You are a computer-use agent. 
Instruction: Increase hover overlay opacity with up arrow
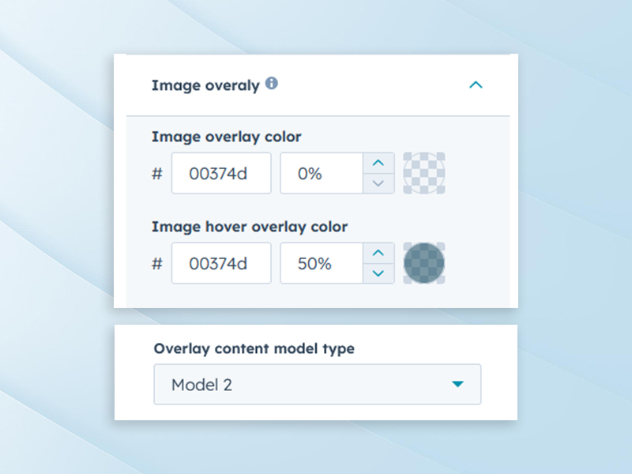(x=378, y=253)
